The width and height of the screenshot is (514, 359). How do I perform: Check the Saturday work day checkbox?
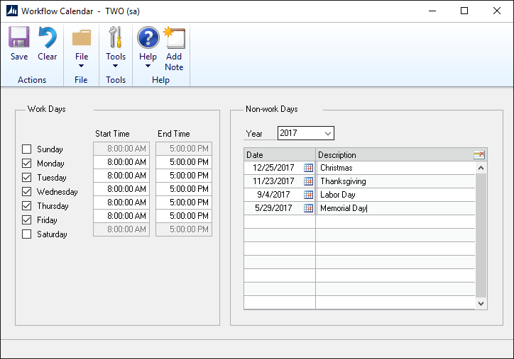click(x=27, y=234)
